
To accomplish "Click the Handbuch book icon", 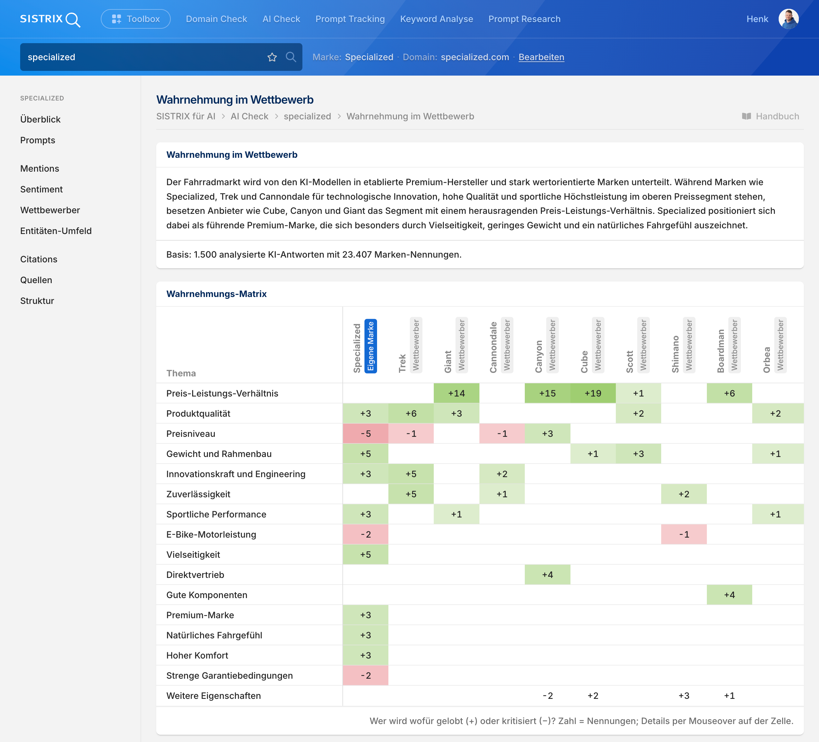I will coord(746,116).
